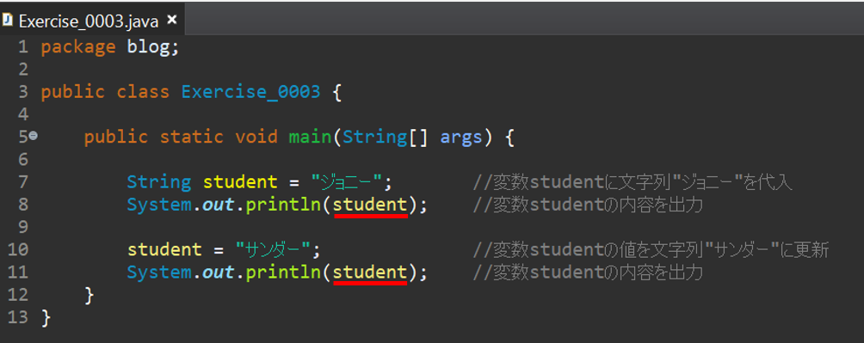Select the Exercise_0003.java editor tab

[x=93, y=21]
